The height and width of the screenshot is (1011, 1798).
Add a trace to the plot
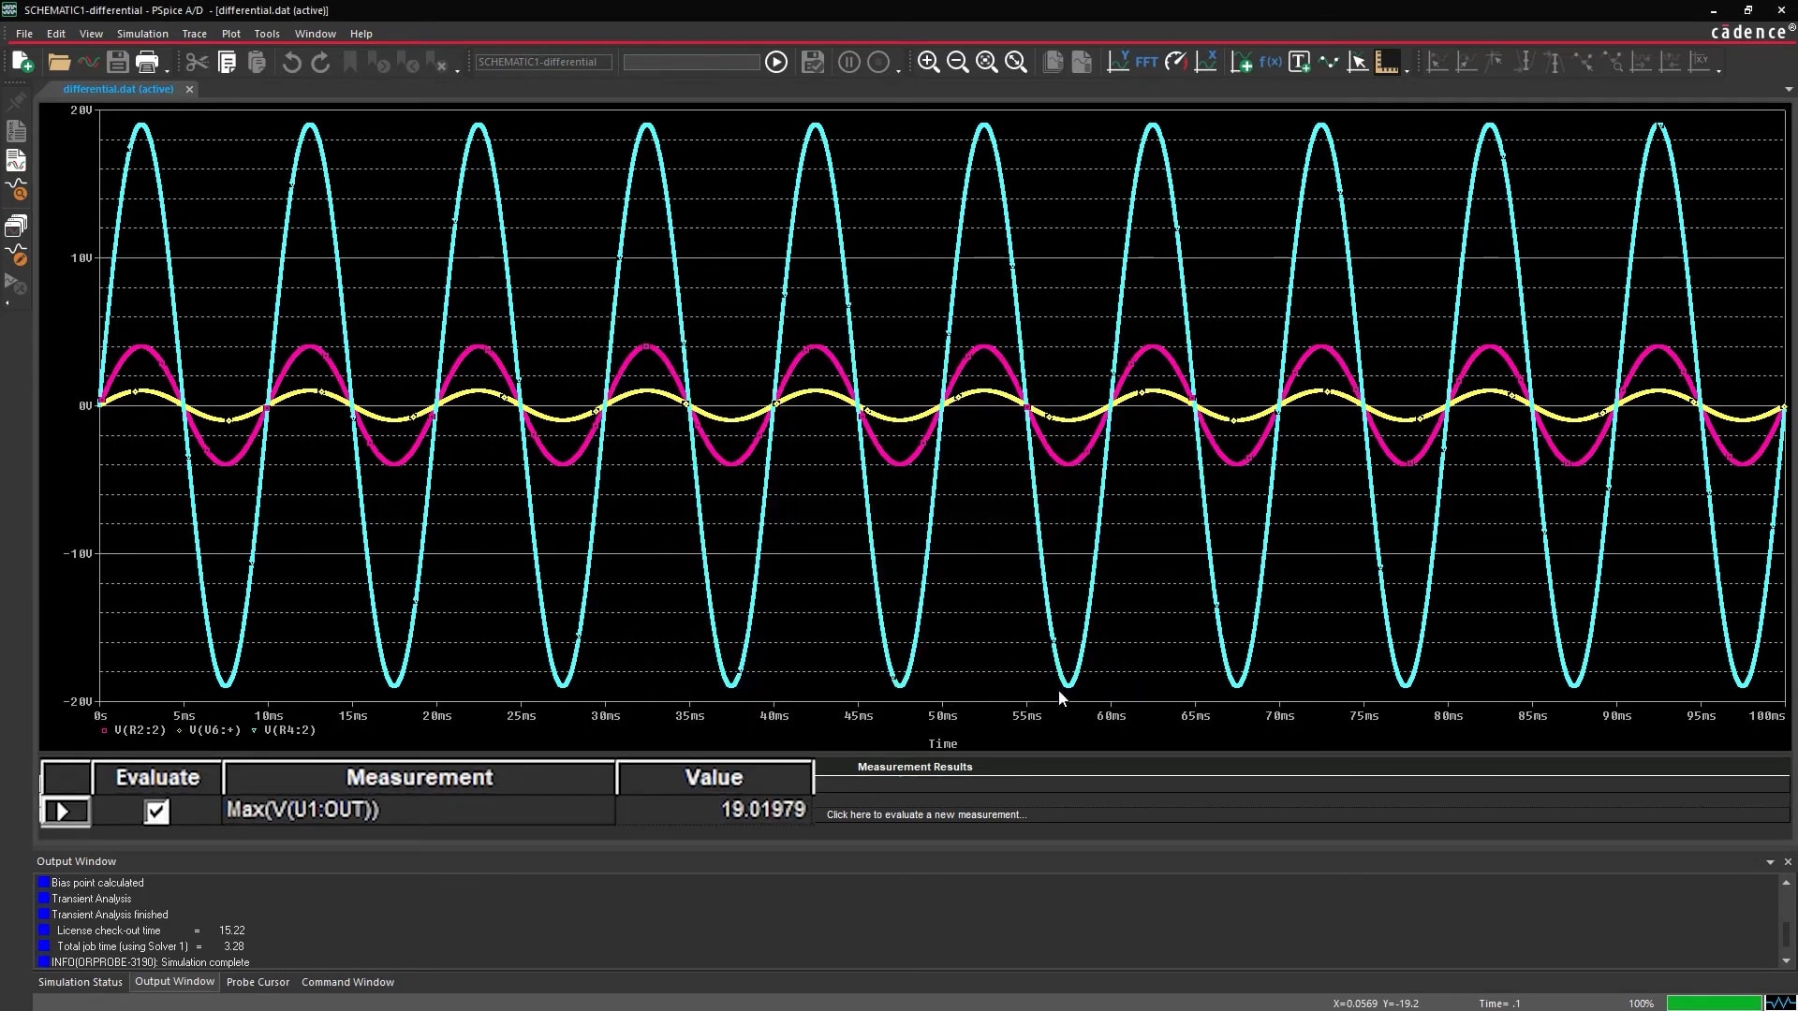pyautogui.click(x=1241, y=63)
